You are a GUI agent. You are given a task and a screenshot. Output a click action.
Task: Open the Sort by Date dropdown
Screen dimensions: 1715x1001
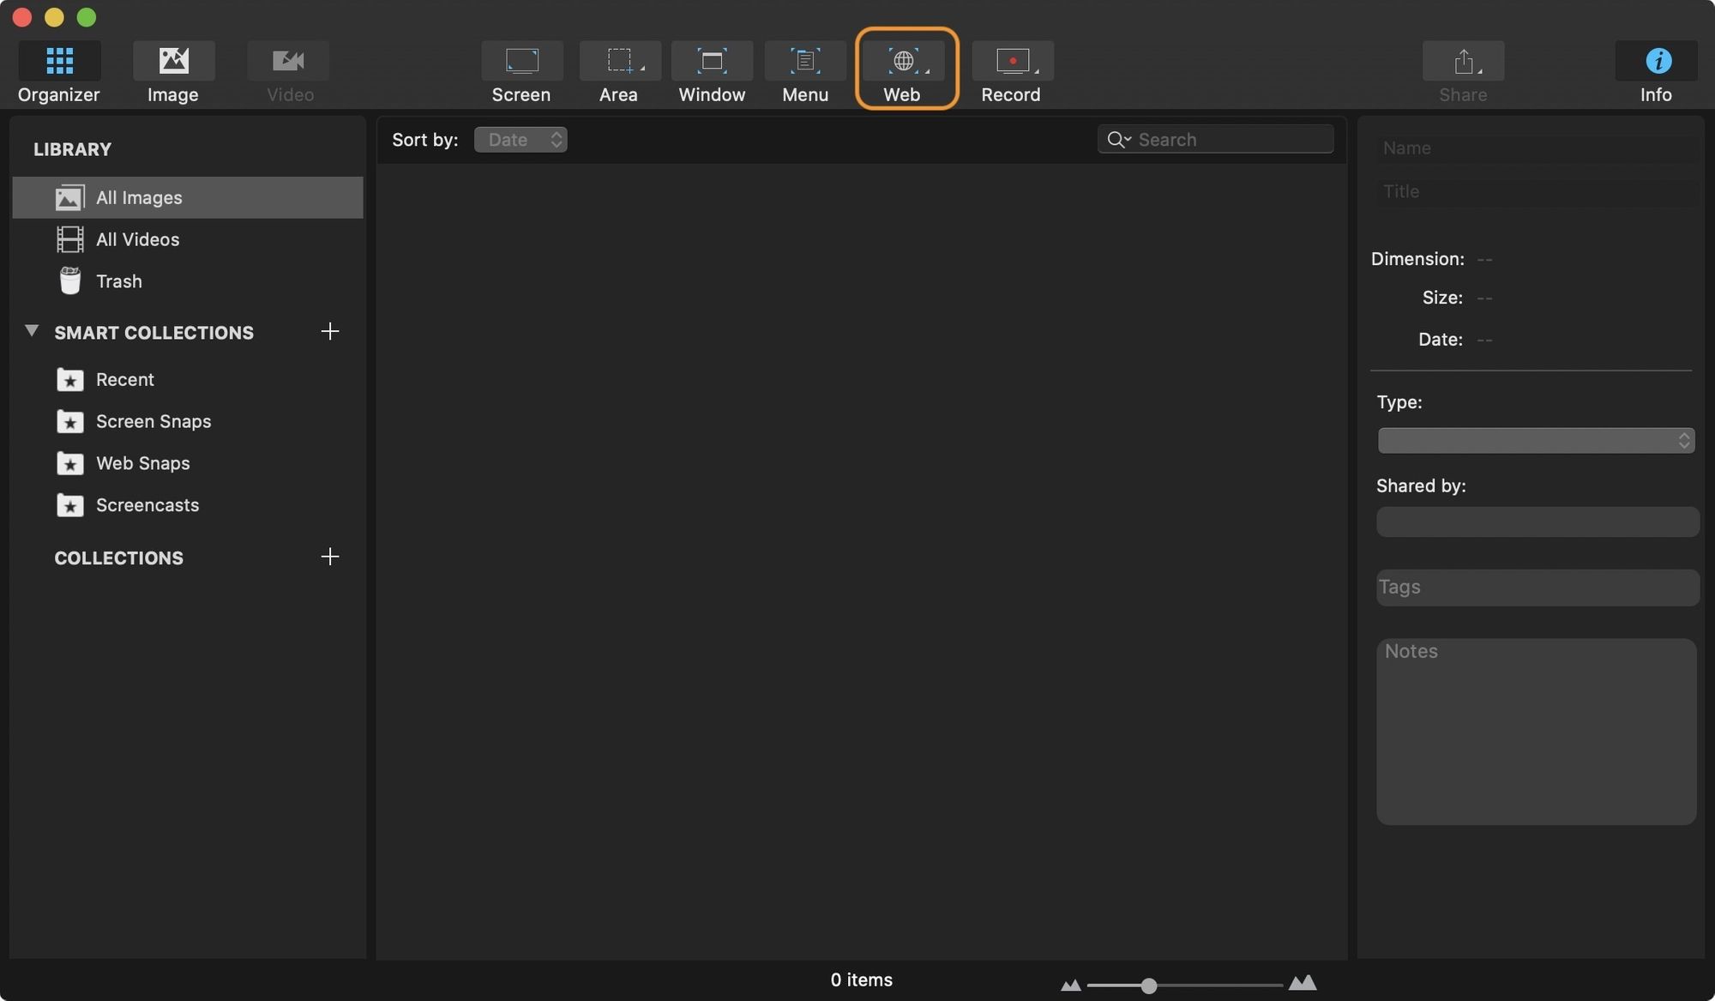pos(521,139)
